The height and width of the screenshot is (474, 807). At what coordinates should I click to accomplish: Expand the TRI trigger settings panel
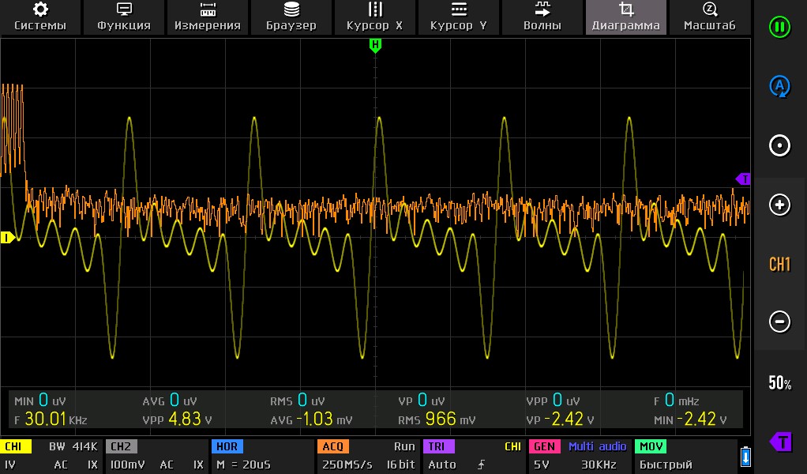(x=473, y=456)
